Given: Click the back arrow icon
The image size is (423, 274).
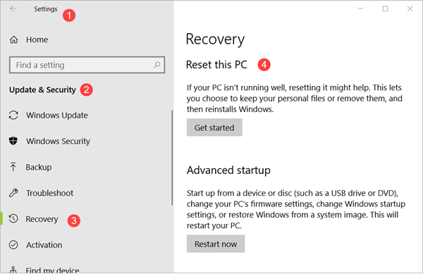Looking at the screenshot, I should coord(13,8).
